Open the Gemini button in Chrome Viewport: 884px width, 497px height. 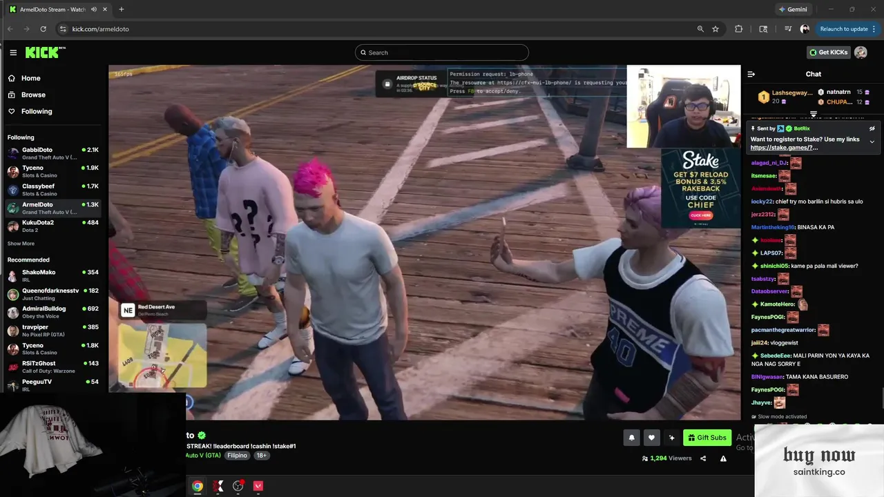pyautogui.click(x=793, y=10)
